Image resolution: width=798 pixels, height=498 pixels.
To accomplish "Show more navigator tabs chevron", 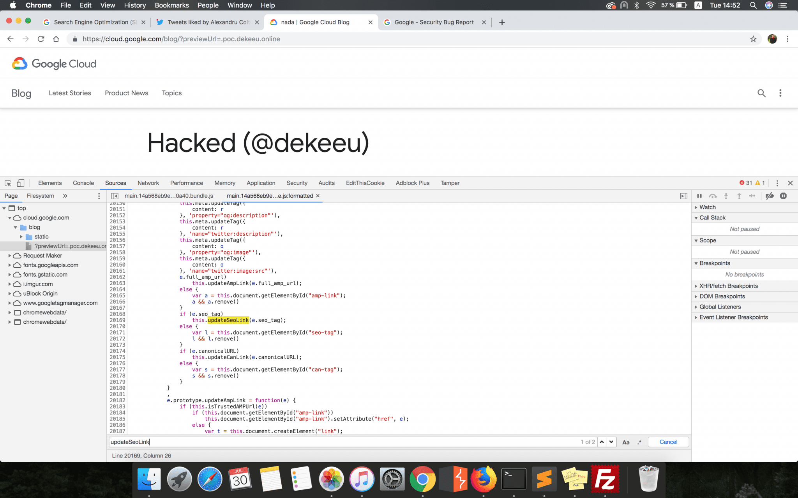I will (x=65, y=196).
